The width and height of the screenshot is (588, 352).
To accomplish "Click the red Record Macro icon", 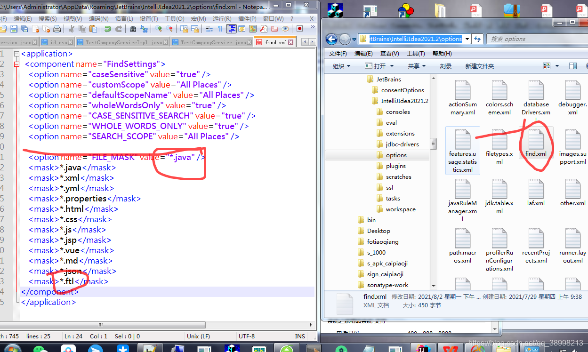I will tap(299, 29).
